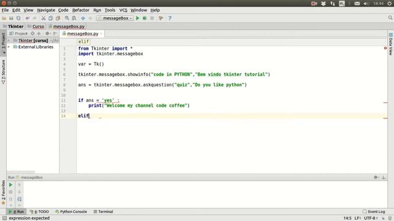Viewport: 394px width, 221px height.
Task: Select the messageBox.py breadcrumb in navigation bar
Action: pyautogui.click(x=66, y=26)
